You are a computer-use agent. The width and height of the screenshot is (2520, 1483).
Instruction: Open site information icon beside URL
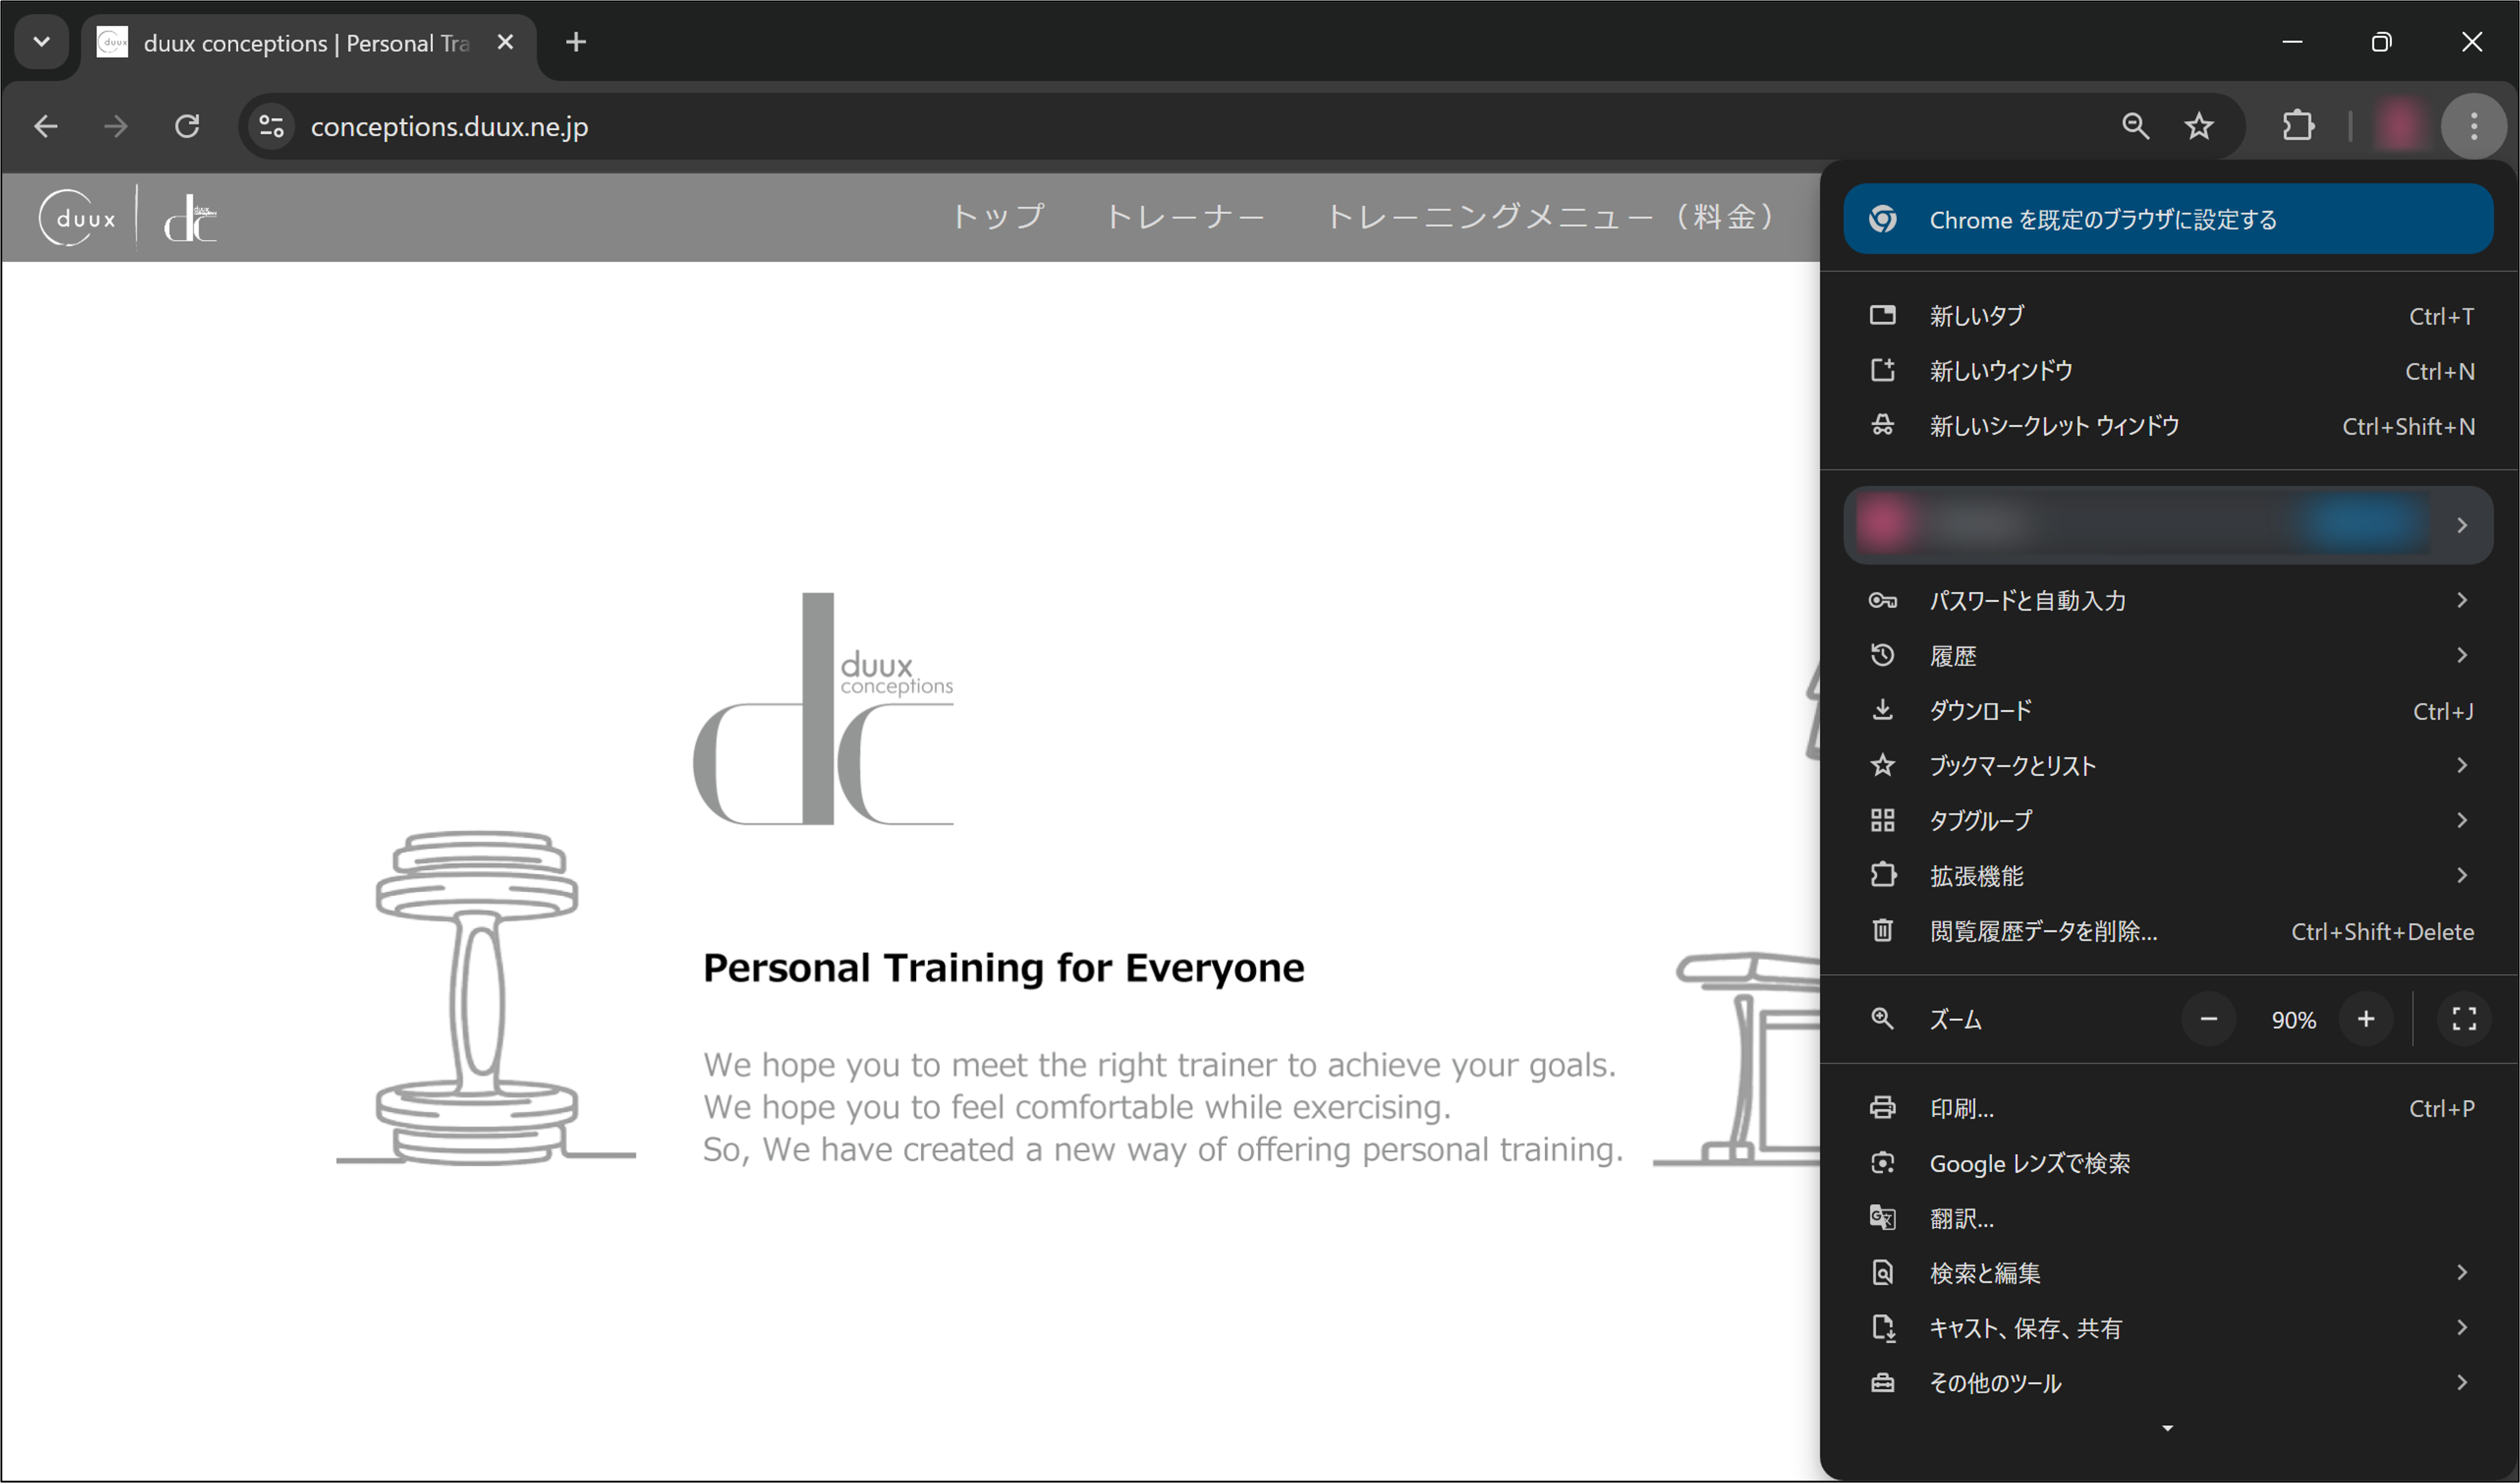pyautogui.click(x=272, y=126)
